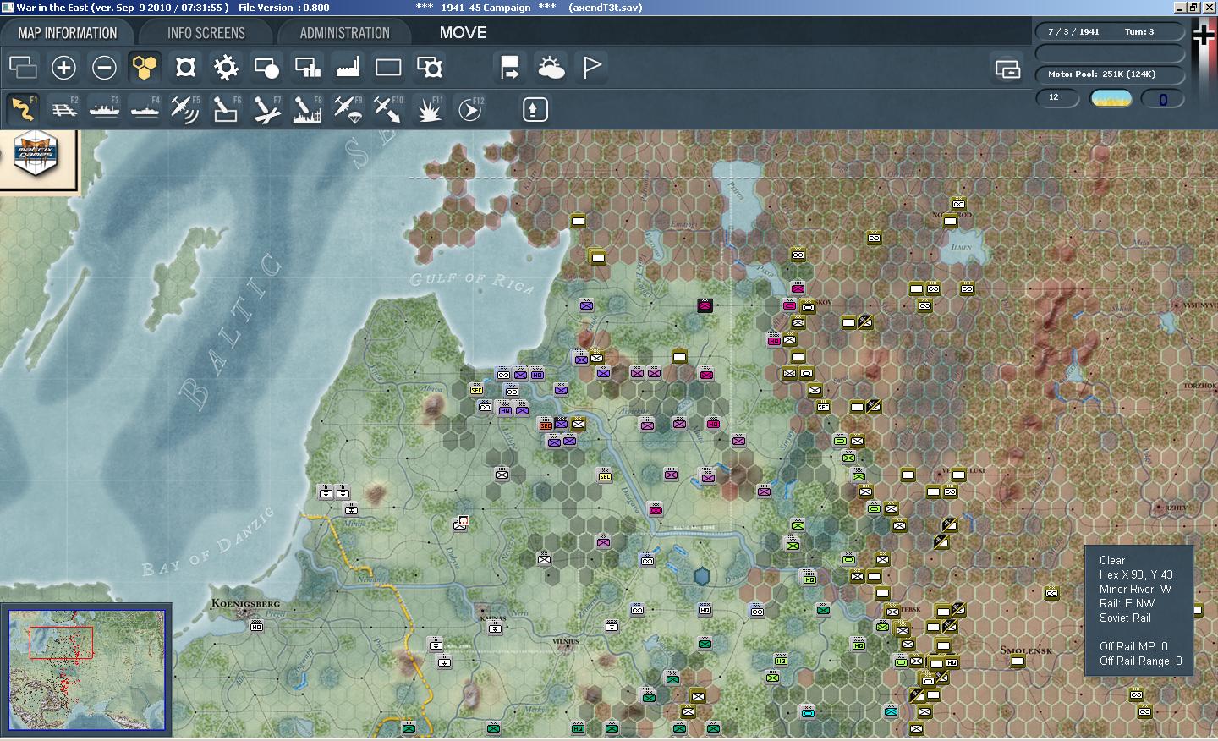The image size is (1218, 741).
Task: Select the black unit counter on map
Action: pyautogui.click(x=705, y=305)
